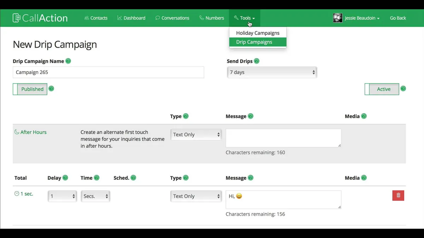Click the clock icon beside 1 sec.
This screenshot has width=424, height=238.
(17, 194)
